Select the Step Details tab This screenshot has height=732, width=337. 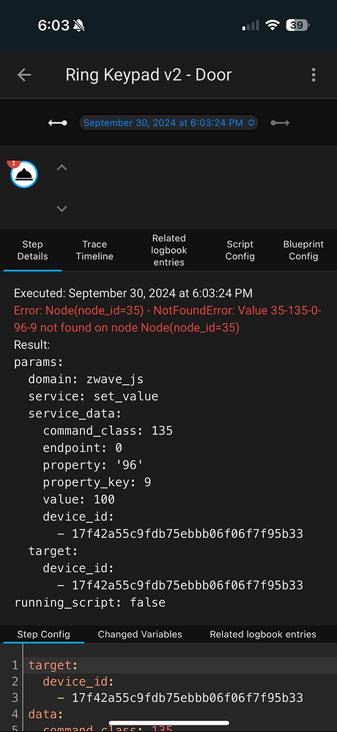32,250
